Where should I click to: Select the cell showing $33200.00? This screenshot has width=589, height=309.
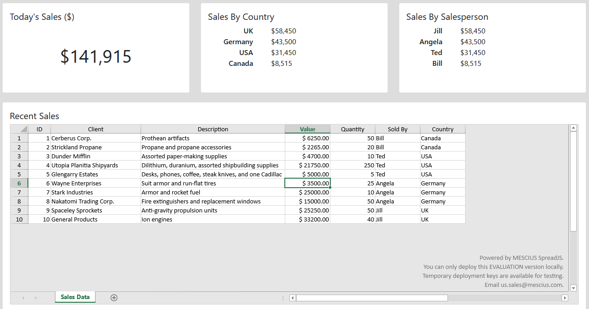pyautogui.click(x=307, y=219)
